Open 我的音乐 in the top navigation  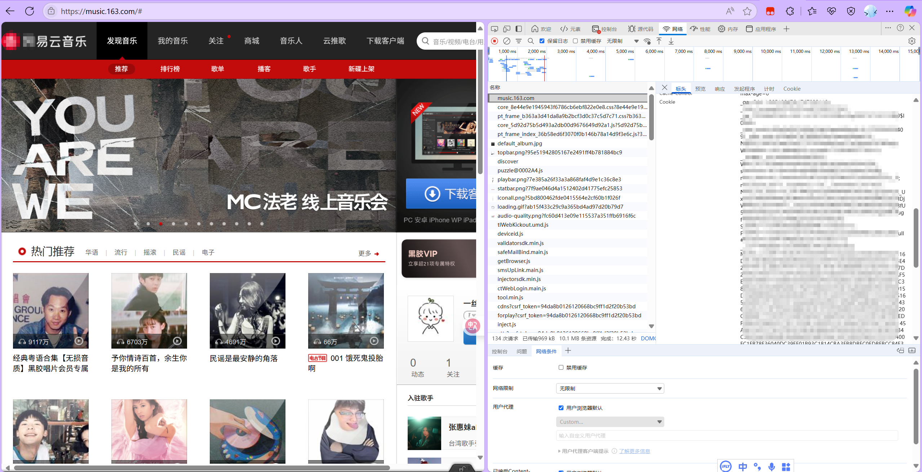pos(173,41)
